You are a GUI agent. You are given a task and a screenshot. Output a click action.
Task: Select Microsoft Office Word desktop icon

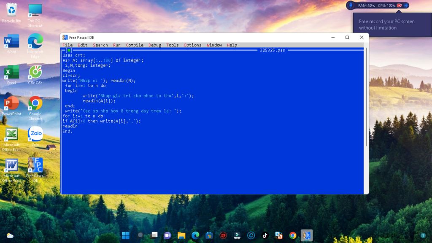click(x=11, y=170)
